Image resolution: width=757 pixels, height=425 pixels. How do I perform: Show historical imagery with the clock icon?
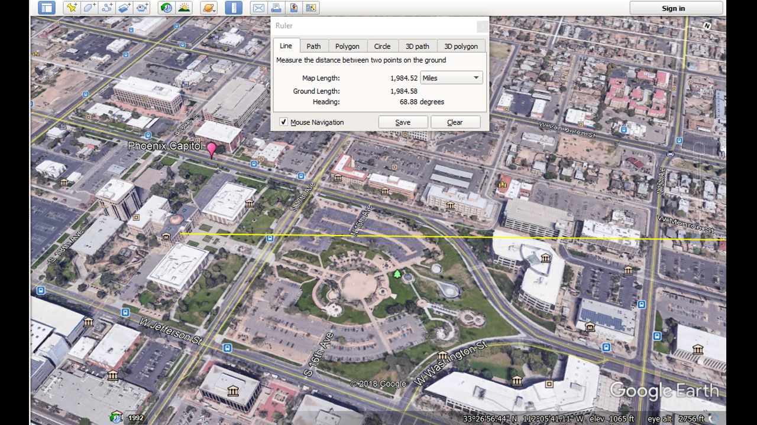click(167, 8)
